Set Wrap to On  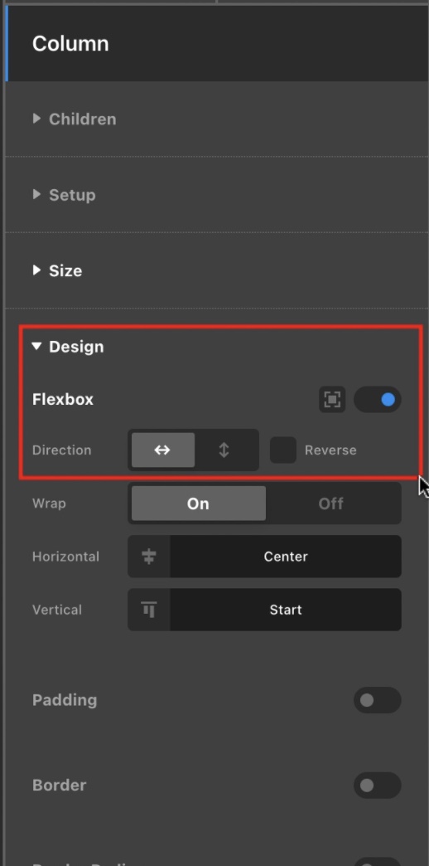tap(199, 504)
